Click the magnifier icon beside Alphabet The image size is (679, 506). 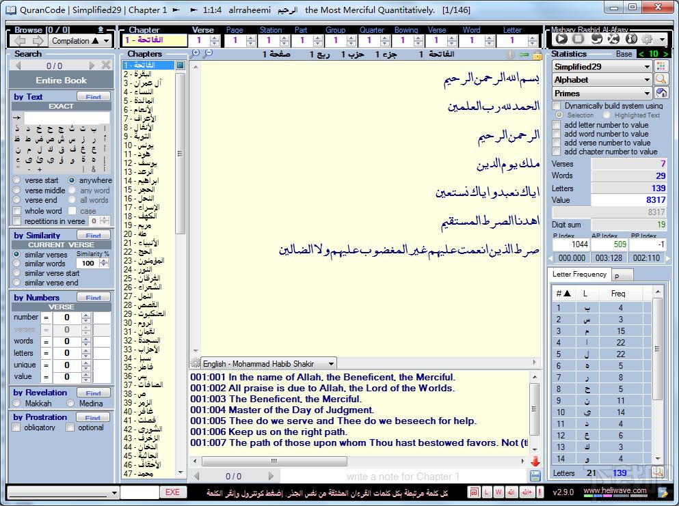(x=661, y=80)
